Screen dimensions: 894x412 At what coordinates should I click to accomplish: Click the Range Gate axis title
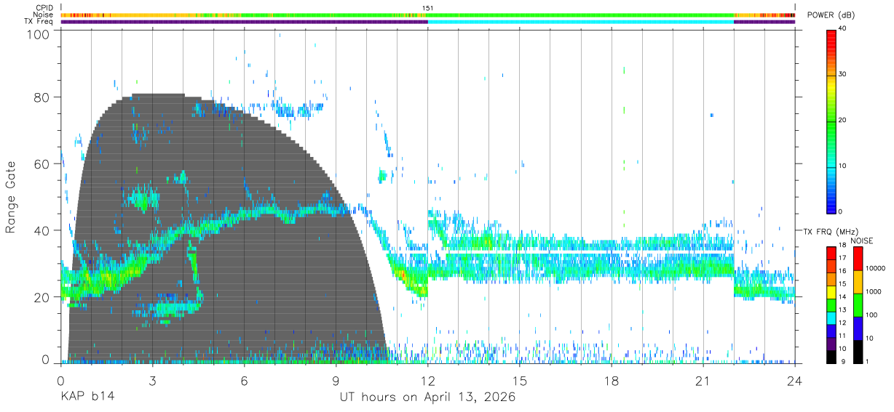click(x=11, y=198)
